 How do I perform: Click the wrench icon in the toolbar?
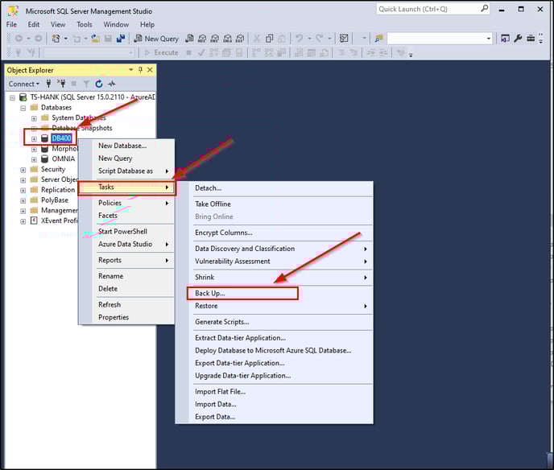coord(518,39)
